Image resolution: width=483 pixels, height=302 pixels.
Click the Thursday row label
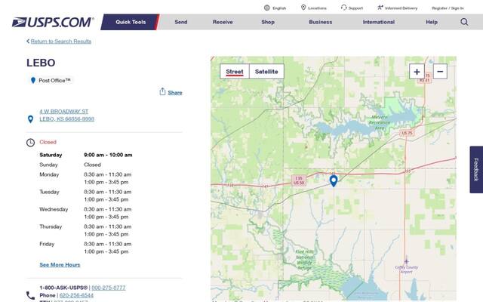click(51, 226)
